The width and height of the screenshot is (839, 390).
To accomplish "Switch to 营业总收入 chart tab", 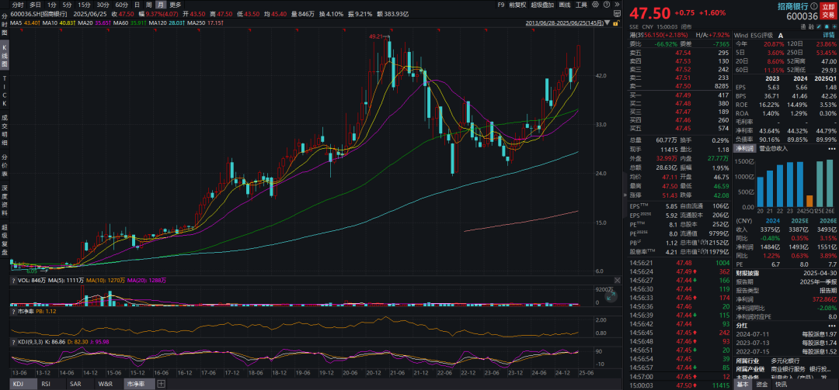I will [x=771, y=148].
